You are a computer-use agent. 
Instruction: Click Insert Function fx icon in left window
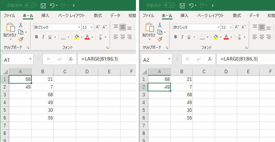tap(71, 59)
